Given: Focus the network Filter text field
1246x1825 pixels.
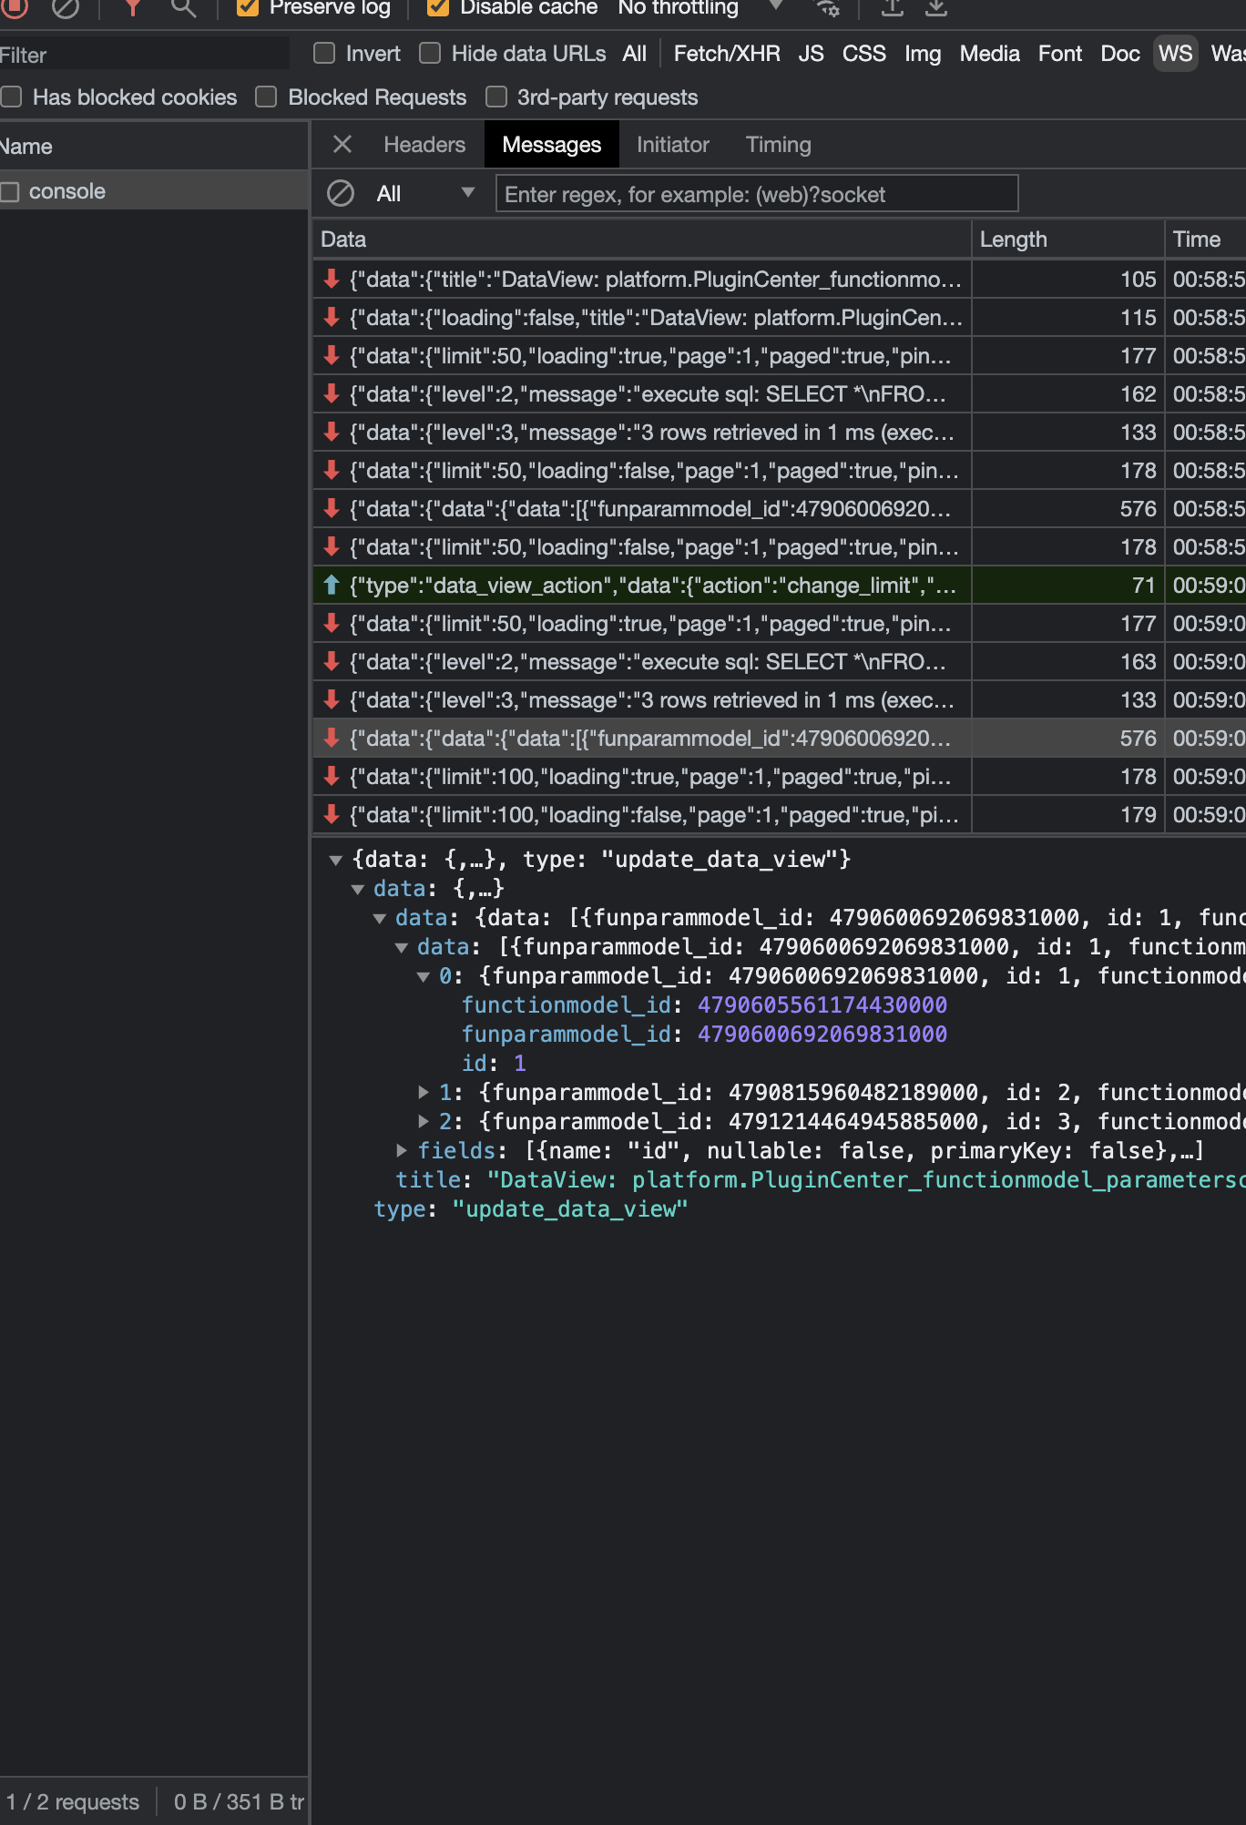Looking at the screenshot, I should coord(145,55).
